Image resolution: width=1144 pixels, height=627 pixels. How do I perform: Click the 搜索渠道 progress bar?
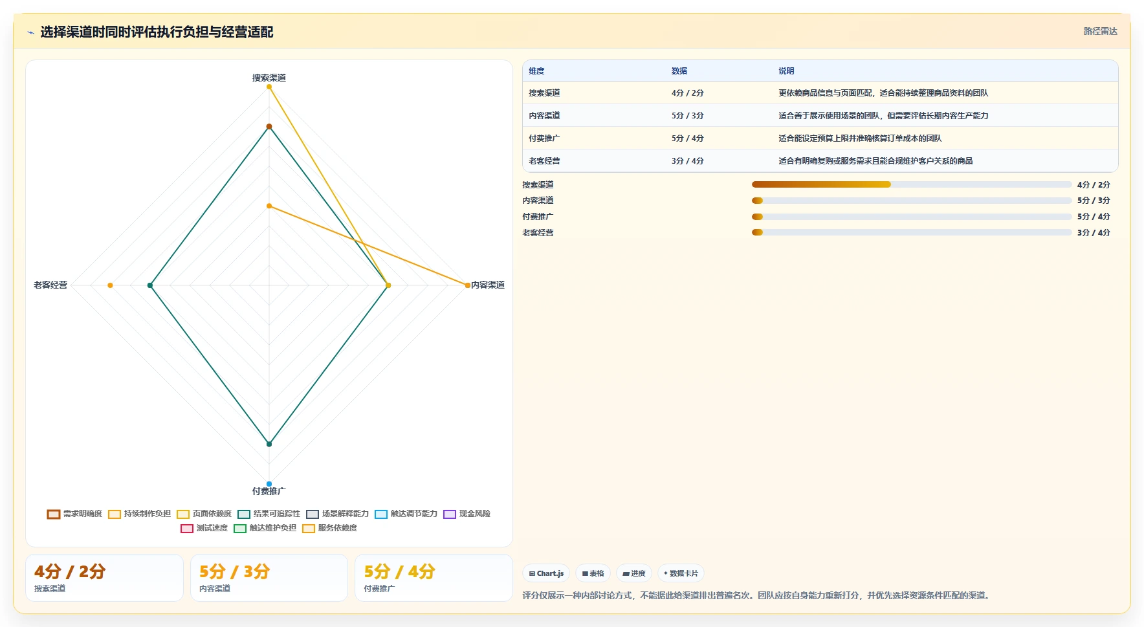tap(912, 184)
